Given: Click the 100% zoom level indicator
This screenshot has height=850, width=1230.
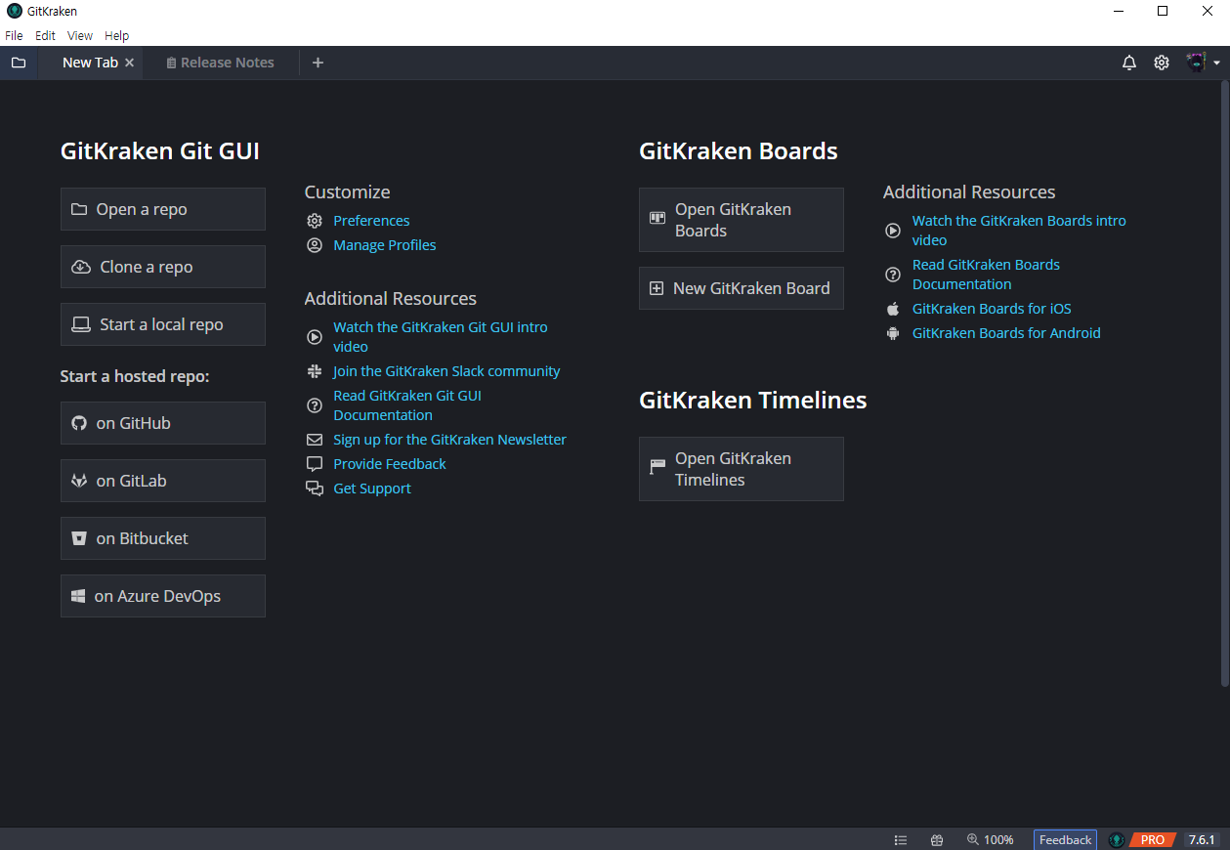Looking at the screenshot, I should coord(991,840).
